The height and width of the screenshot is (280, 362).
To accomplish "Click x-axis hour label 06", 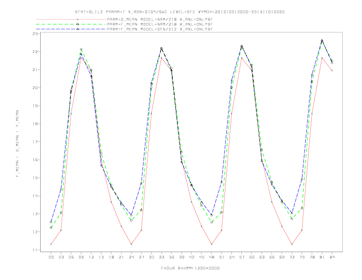I will click(x=71, y=257).
